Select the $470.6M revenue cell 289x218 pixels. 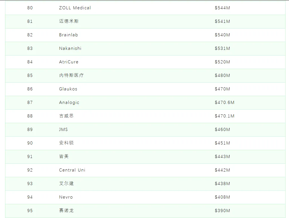point(224,103)
